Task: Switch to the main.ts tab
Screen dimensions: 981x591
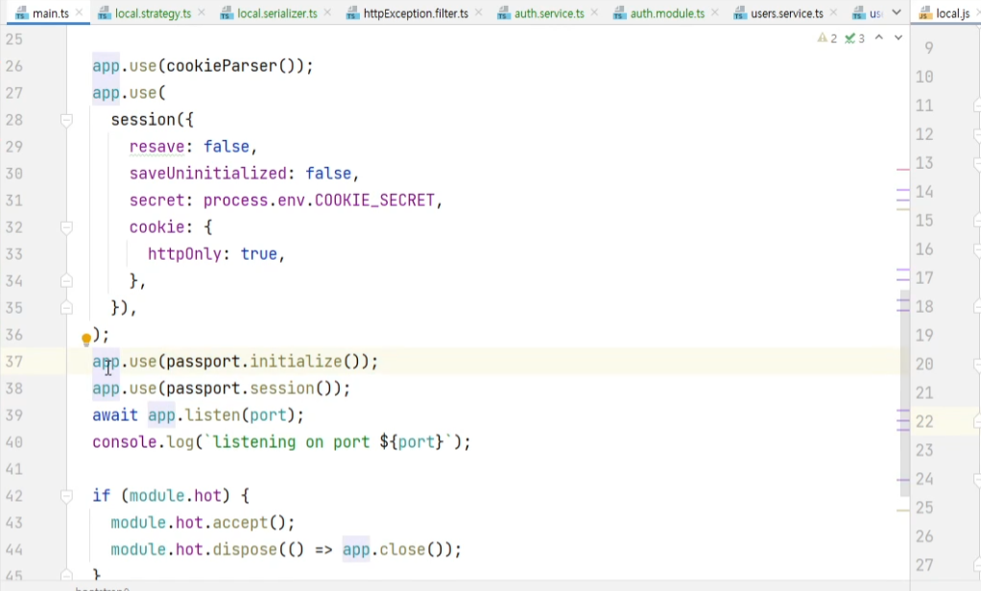Action: (51, 13)
